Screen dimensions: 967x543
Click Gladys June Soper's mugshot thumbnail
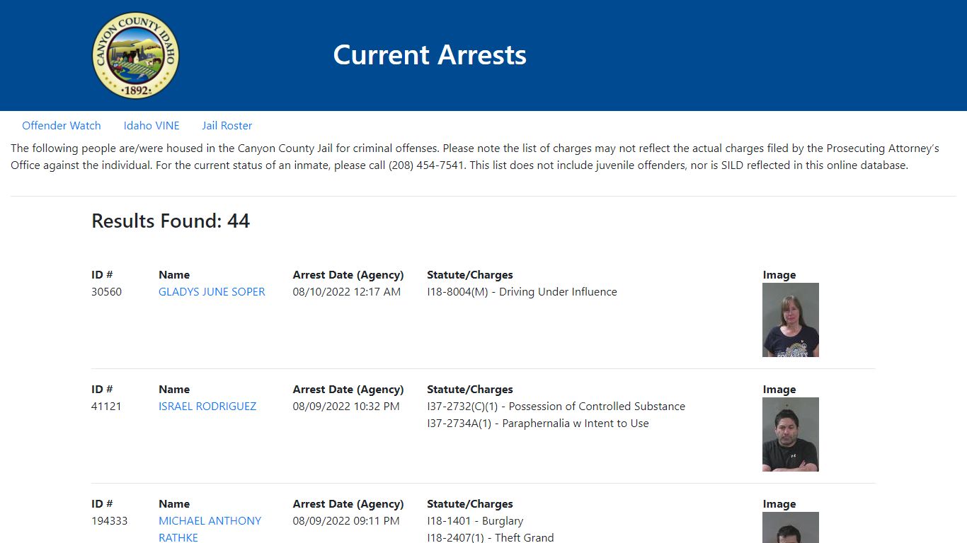(791, 320)
